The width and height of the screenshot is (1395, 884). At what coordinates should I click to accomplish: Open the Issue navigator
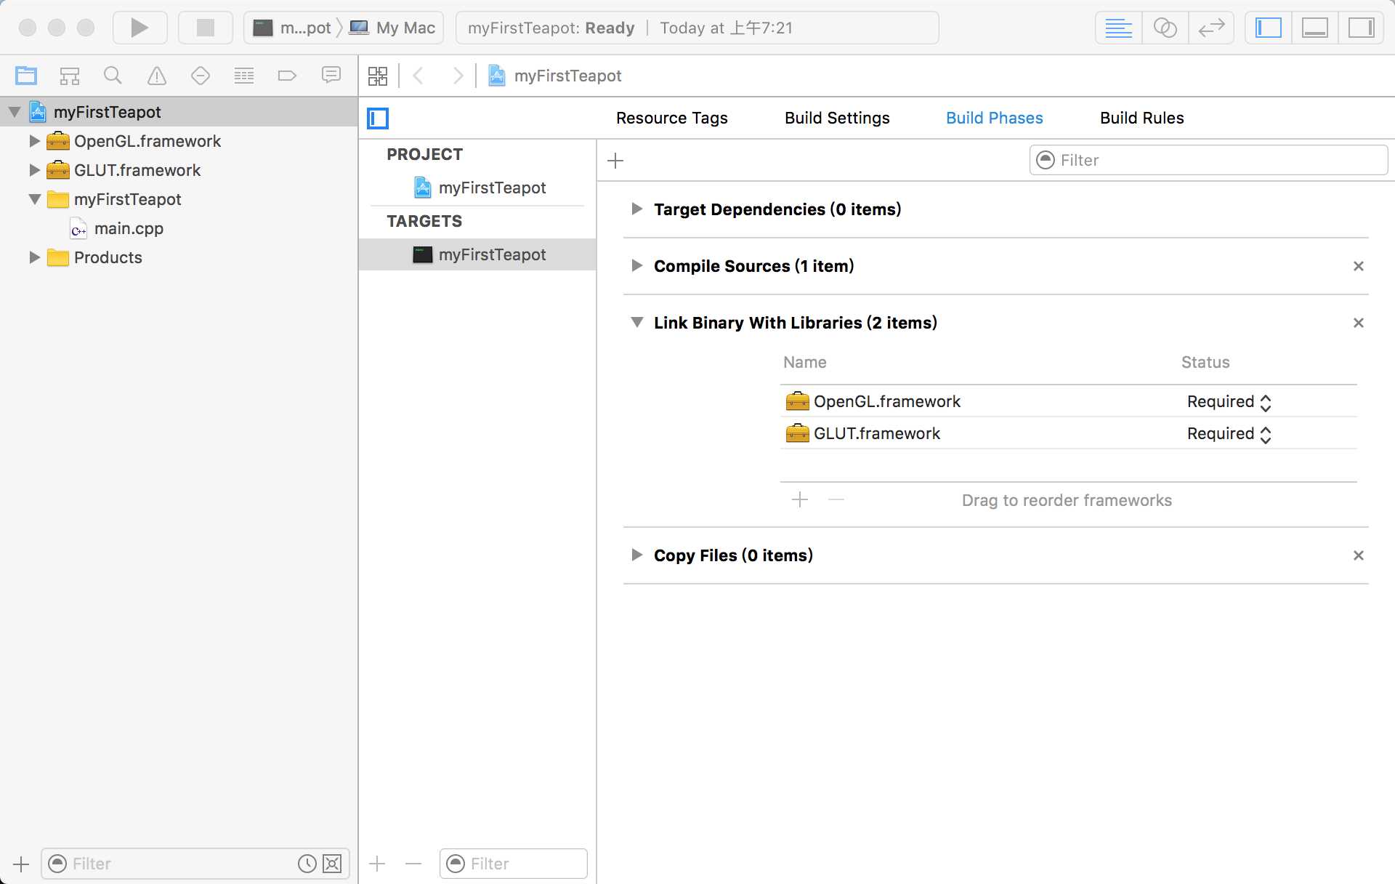(x=157, y=75)
